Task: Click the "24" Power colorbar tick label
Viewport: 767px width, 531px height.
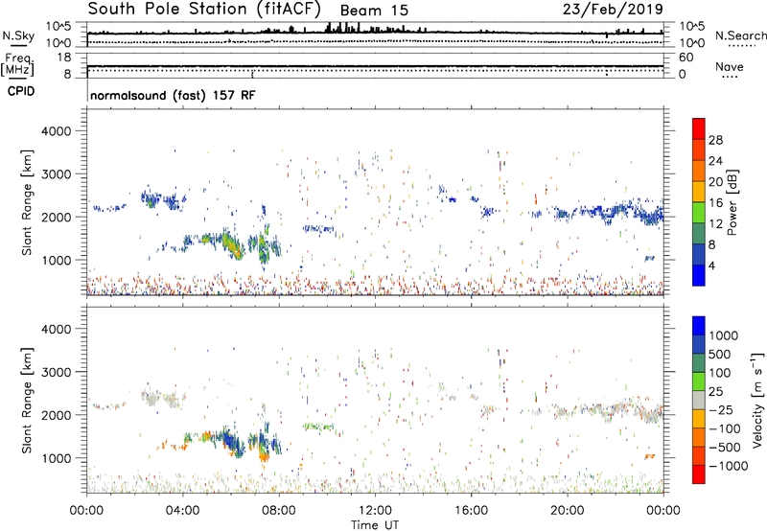Action: (715, 161)
